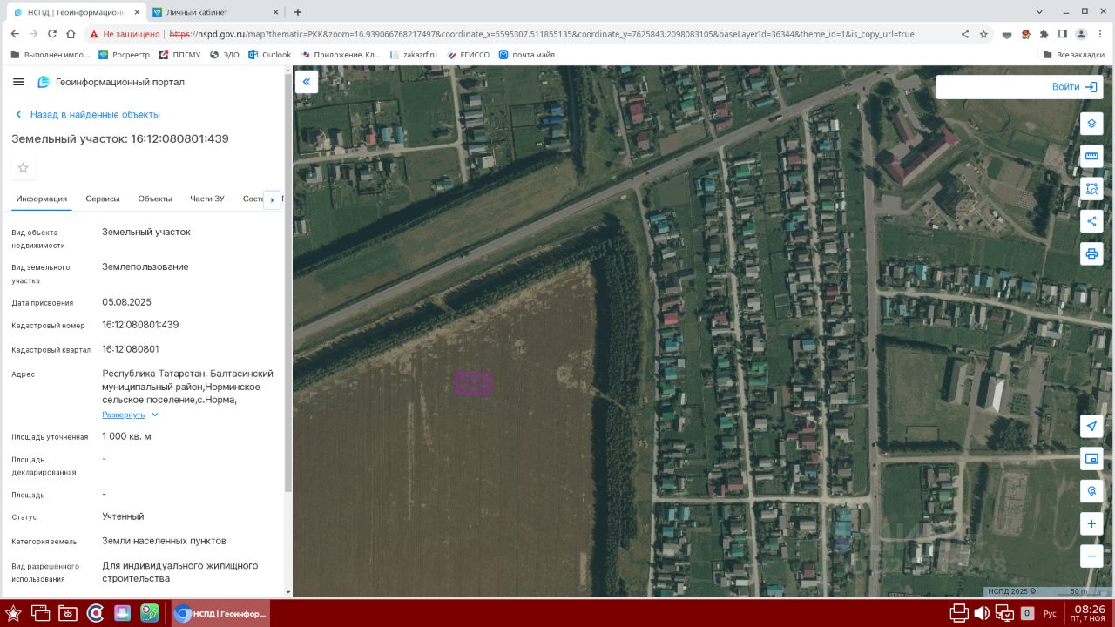The width and height of the screenshot is (1115, 627).
Task: Open the layers panel on the map
Action: coord(1091,124)
